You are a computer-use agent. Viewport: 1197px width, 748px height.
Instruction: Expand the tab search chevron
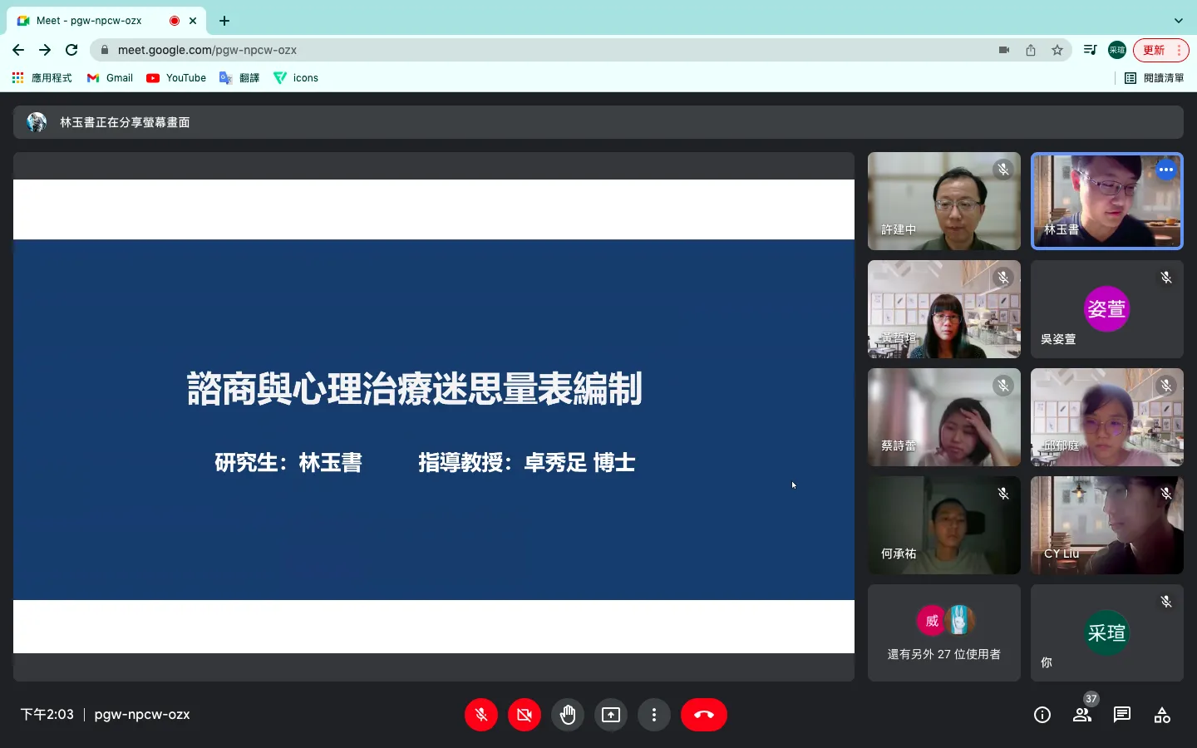(x=1178, y=21)
